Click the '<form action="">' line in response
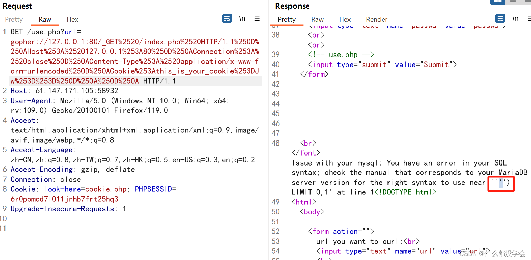Viewport: 531px width, 260px height. [x=341, y=231]
